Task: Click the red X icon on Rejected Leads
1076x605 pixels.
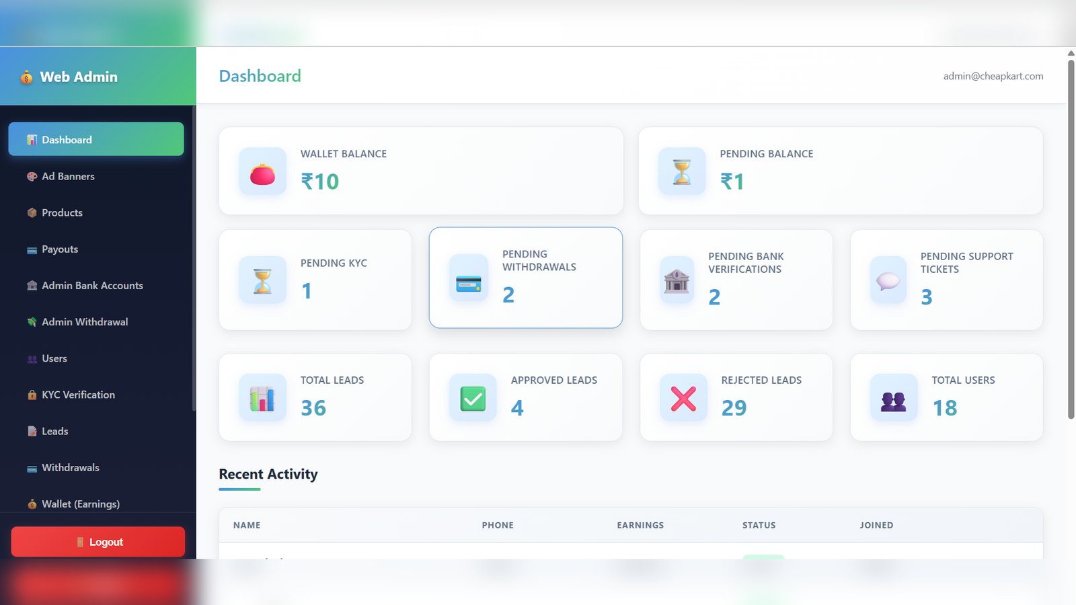Action: [683, 399]
